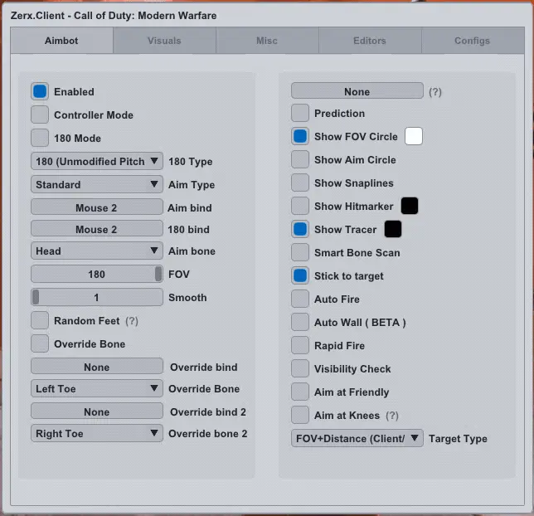This screenshot has height=516, width=534.
Task: Expand the Left Toe override bone dropdown
Action: click(97, 388)
